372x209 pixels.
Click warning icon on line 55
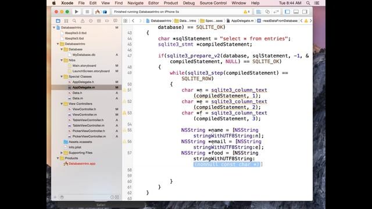point(124,130)
